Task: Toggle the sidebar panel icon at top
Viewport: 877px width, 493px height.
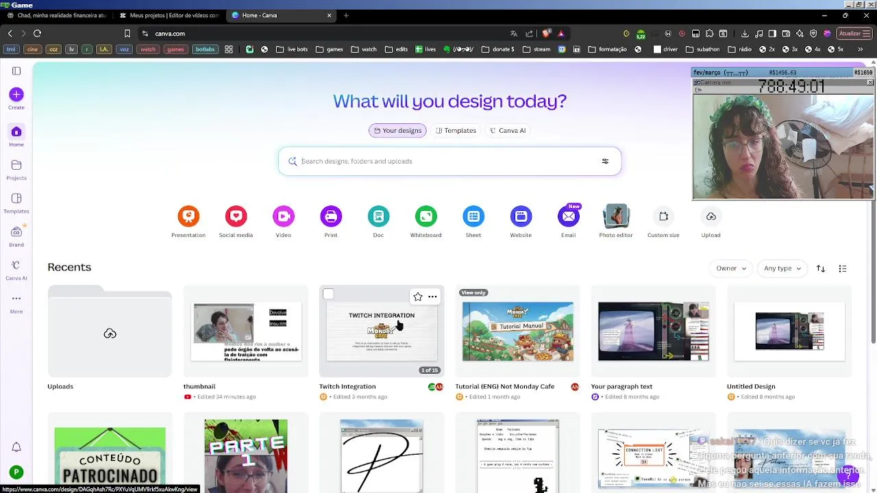Action: (16, 71)
